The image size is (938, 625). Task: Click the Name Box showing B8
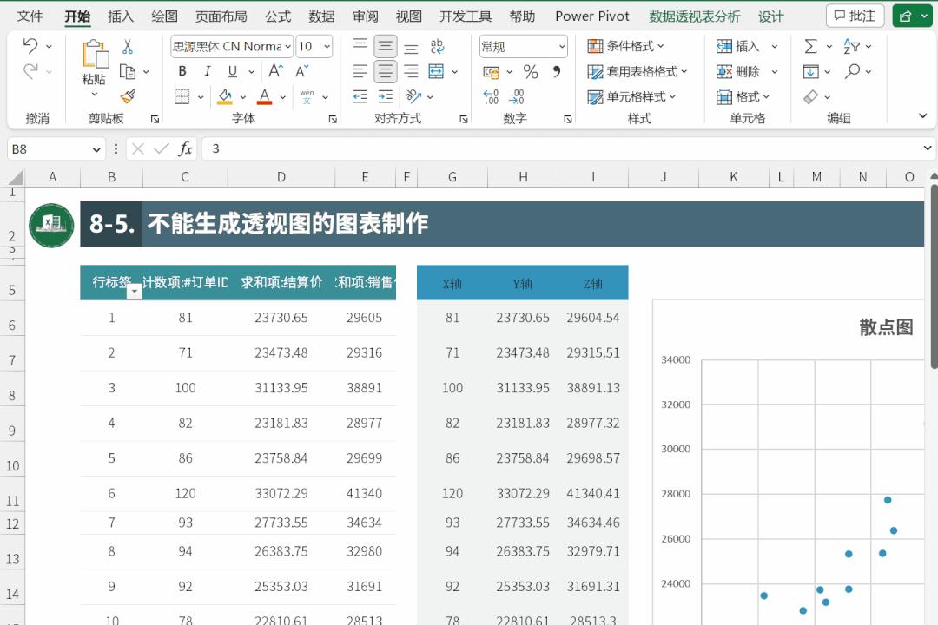48,149
